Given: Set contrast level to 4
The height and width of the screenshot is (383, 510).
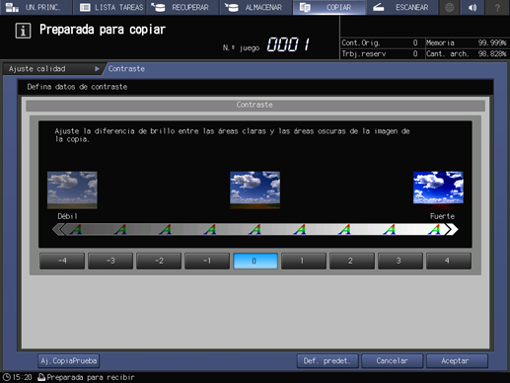Looking at the screenshot, I should pos(449,261).
